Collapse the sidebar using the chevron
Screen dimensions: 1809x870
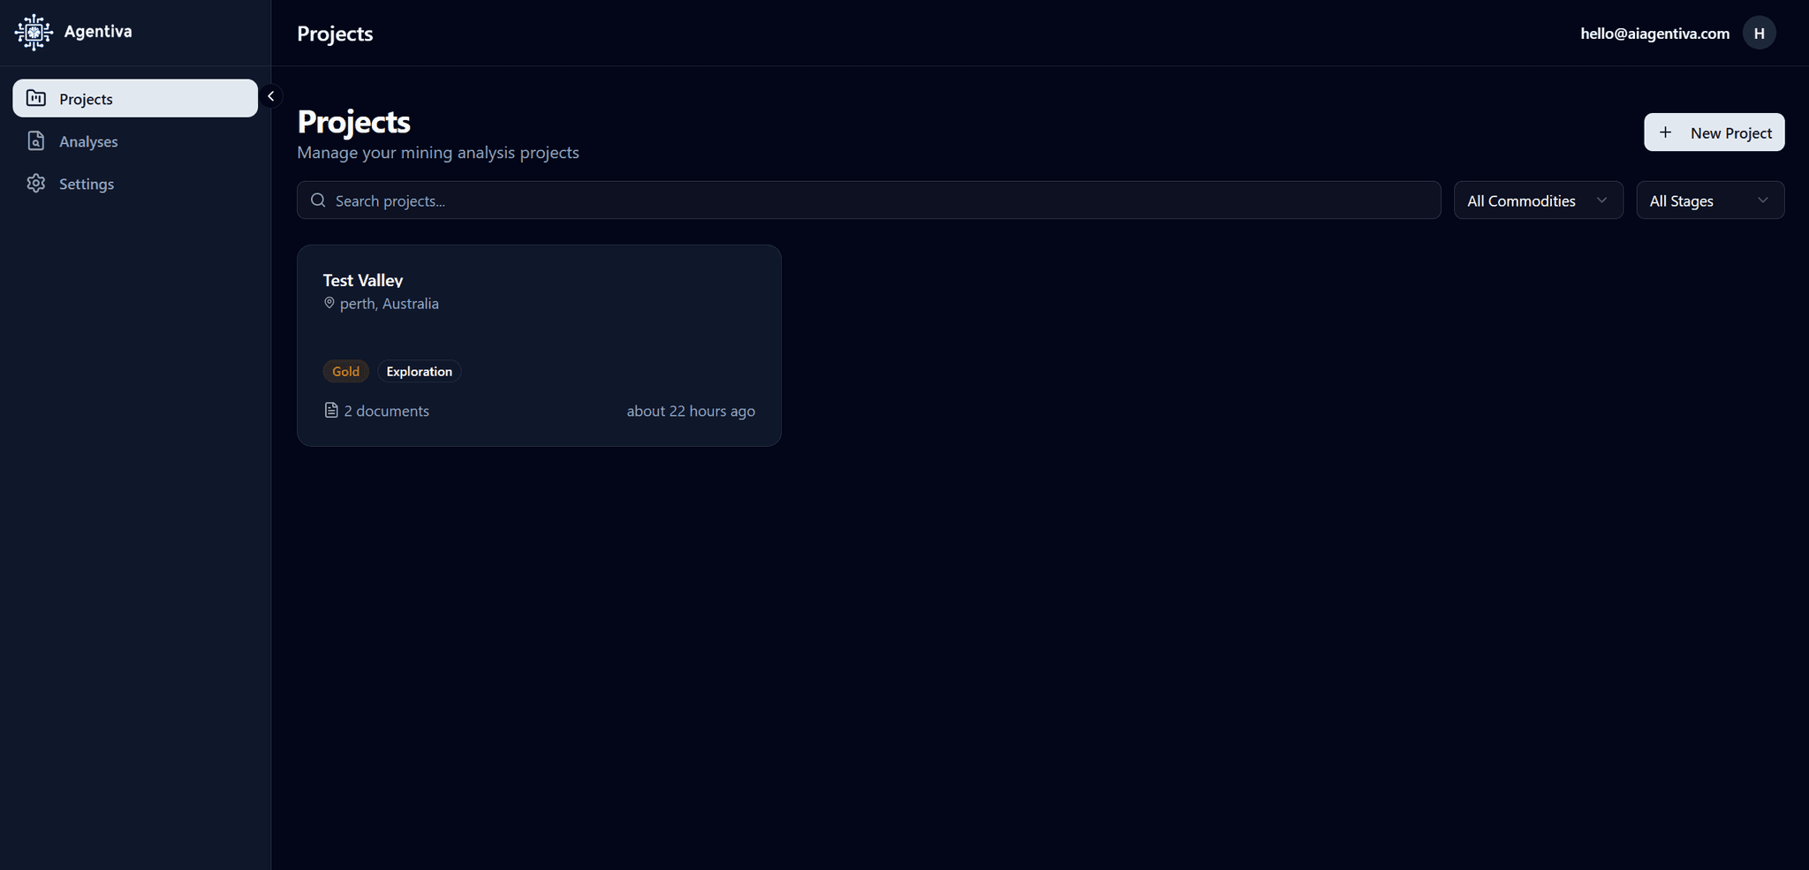[x=271, y=95]
